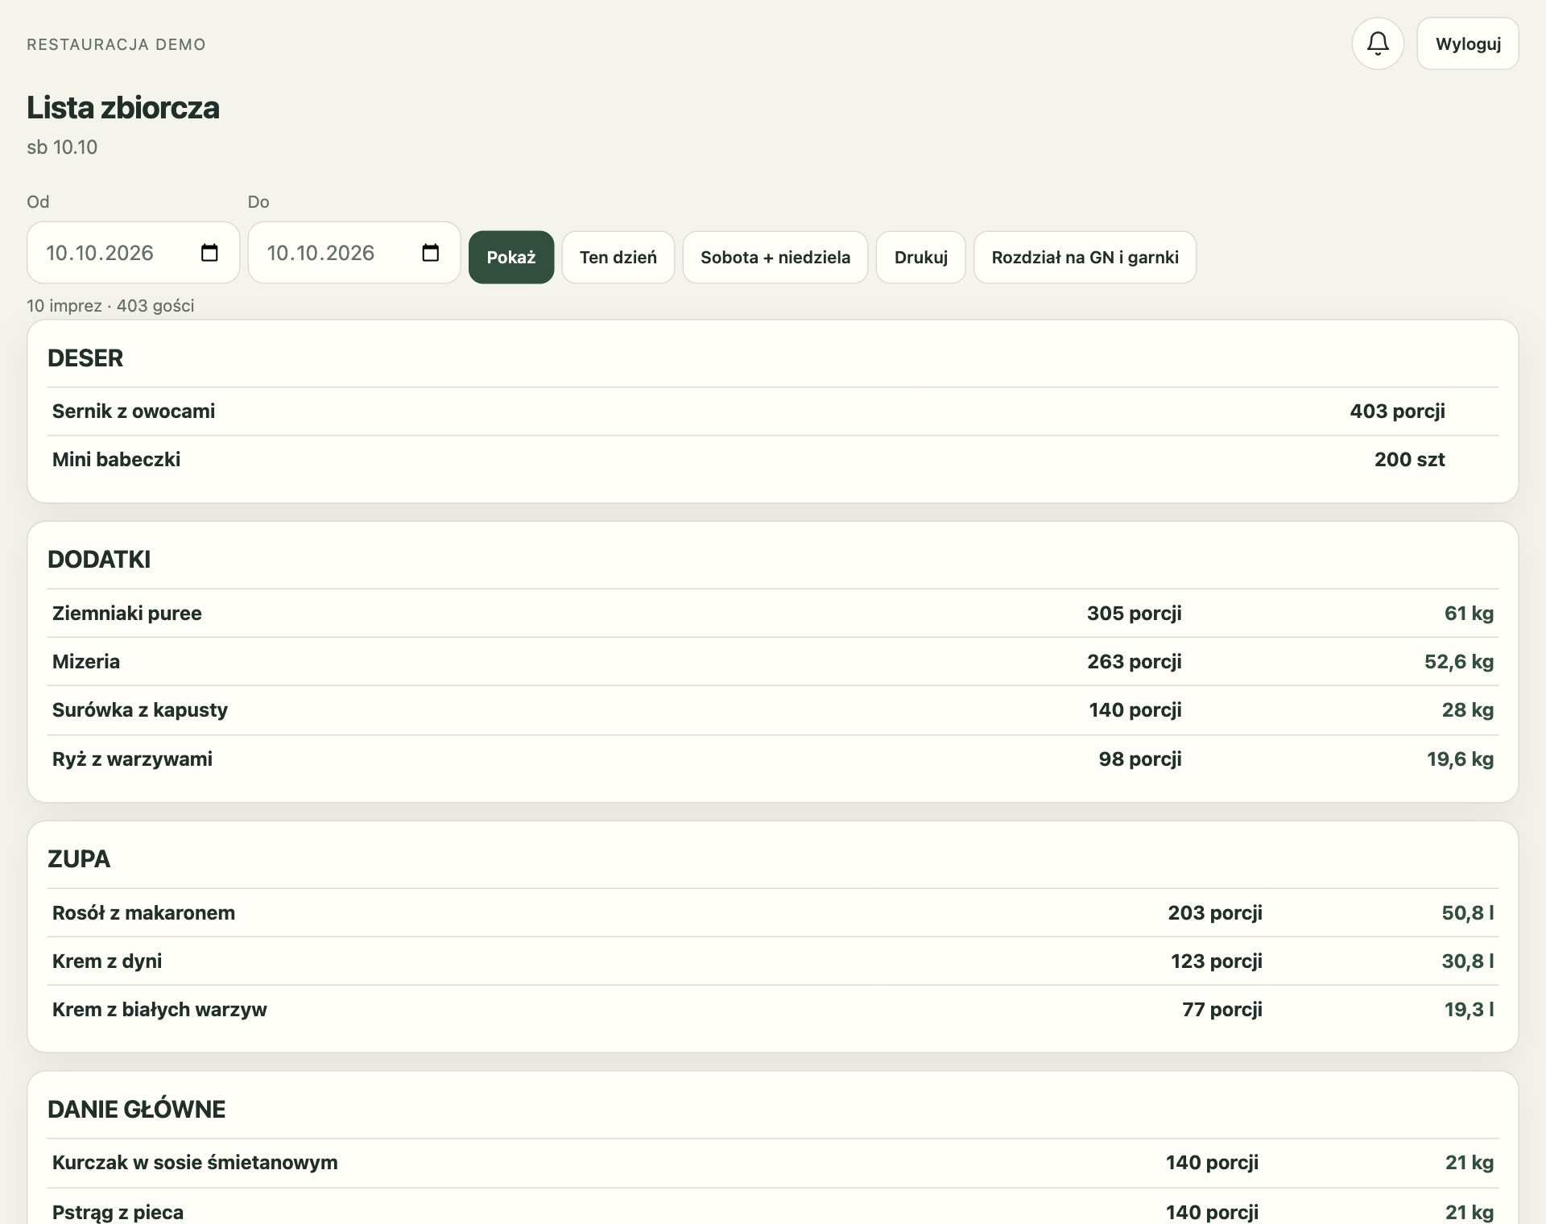Select the Pstrąg z pieca row
1546x1224 pixels.
[x=773, y=1207]
